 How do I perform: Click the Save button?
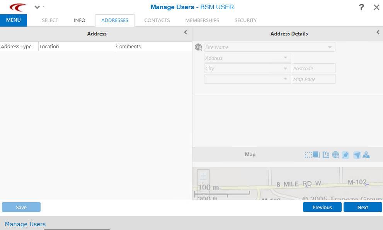coord(21,207)
